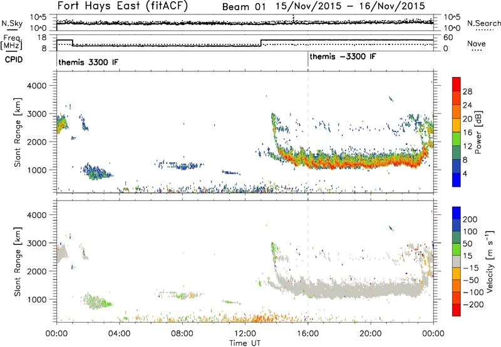
Task: Click the 'N.Sky' legend label
Action: coord(12,24)
